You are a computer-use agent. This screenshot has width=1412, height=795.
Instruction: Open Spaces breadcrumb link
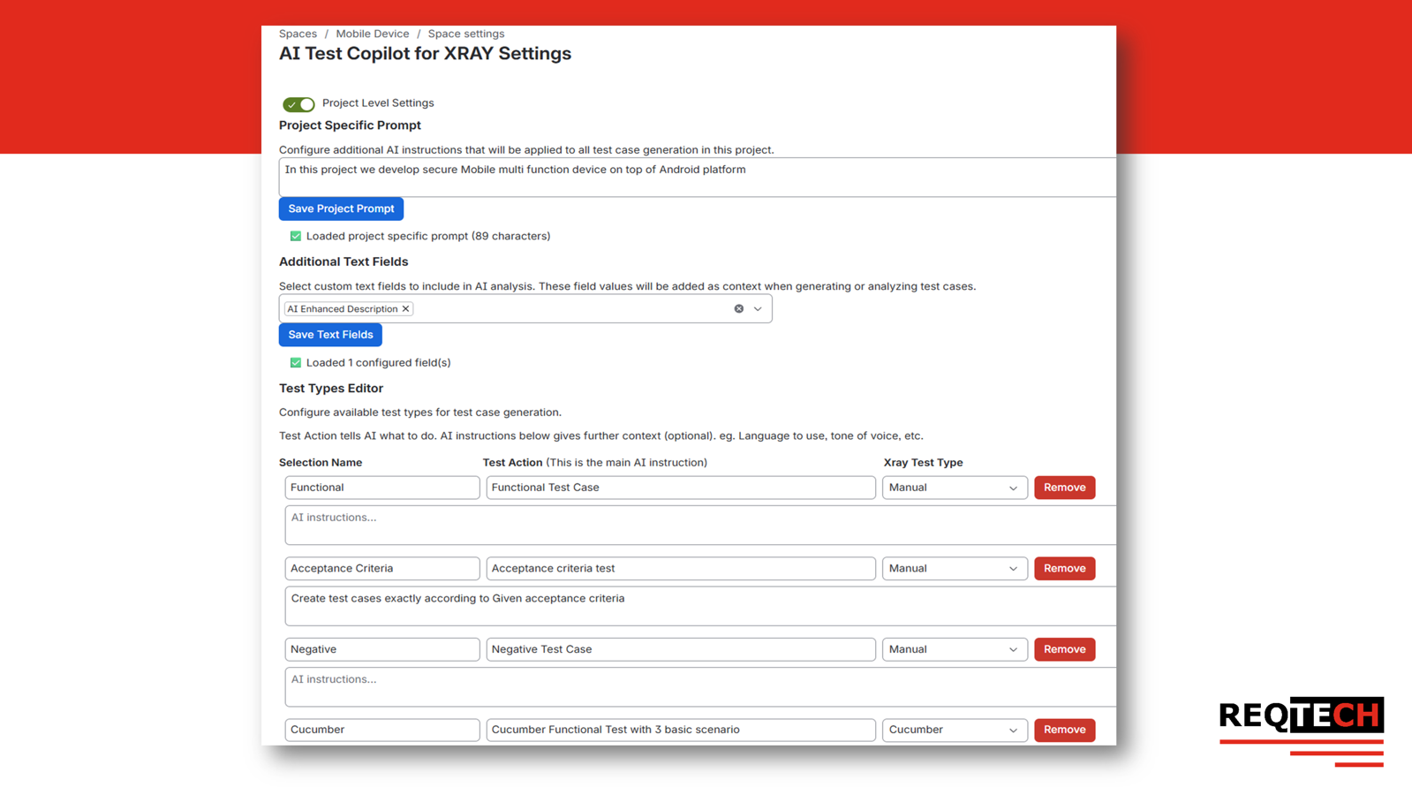click(298, 34)
